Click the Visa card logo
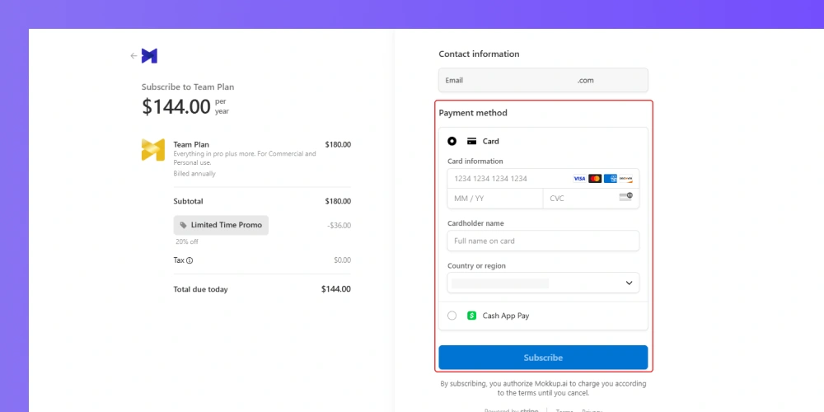The image size is (824, 412). [x=579, y=179]
